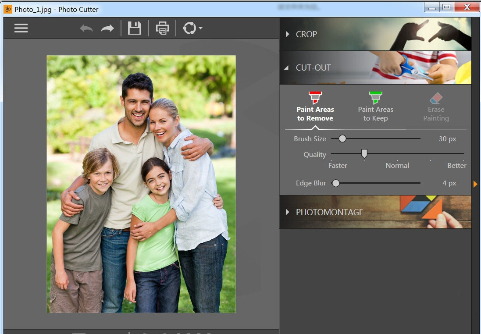Click the Quality slider marker

[x=364, y=153]
